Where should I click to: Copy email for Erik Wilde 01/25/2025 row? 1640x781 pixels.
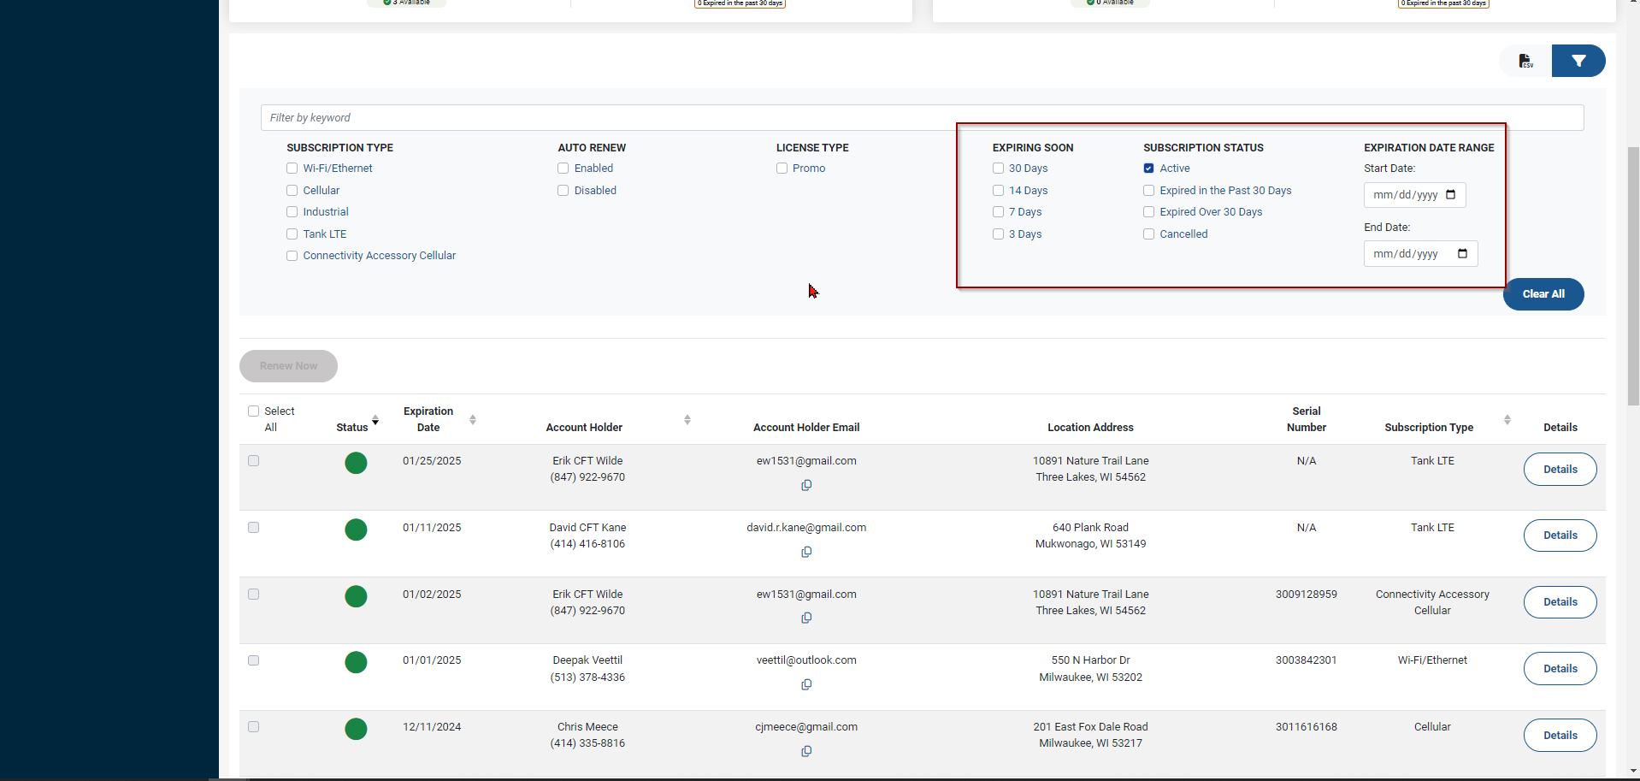[x=806, y=485]
